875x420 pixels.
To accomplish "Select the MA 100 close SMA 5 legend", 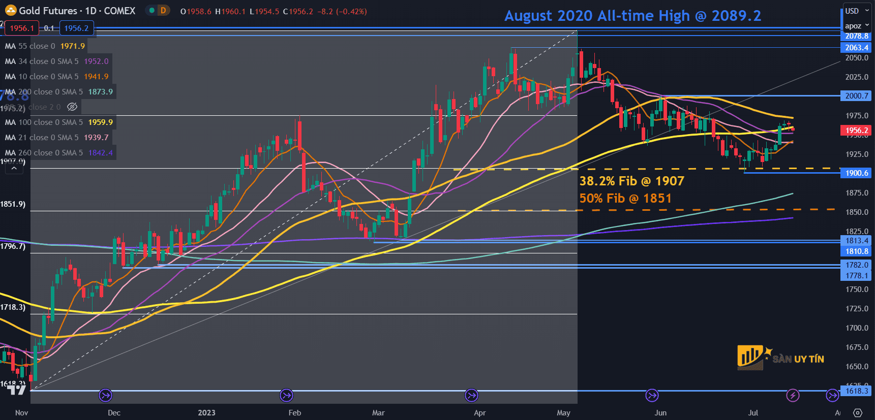I will pos(59,122).
